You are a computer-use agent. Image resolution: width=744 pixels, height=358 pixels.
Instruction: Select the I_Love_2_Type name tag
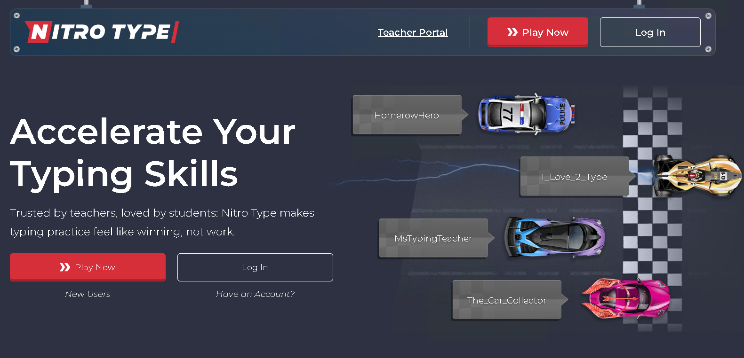(x=574, y=177)
